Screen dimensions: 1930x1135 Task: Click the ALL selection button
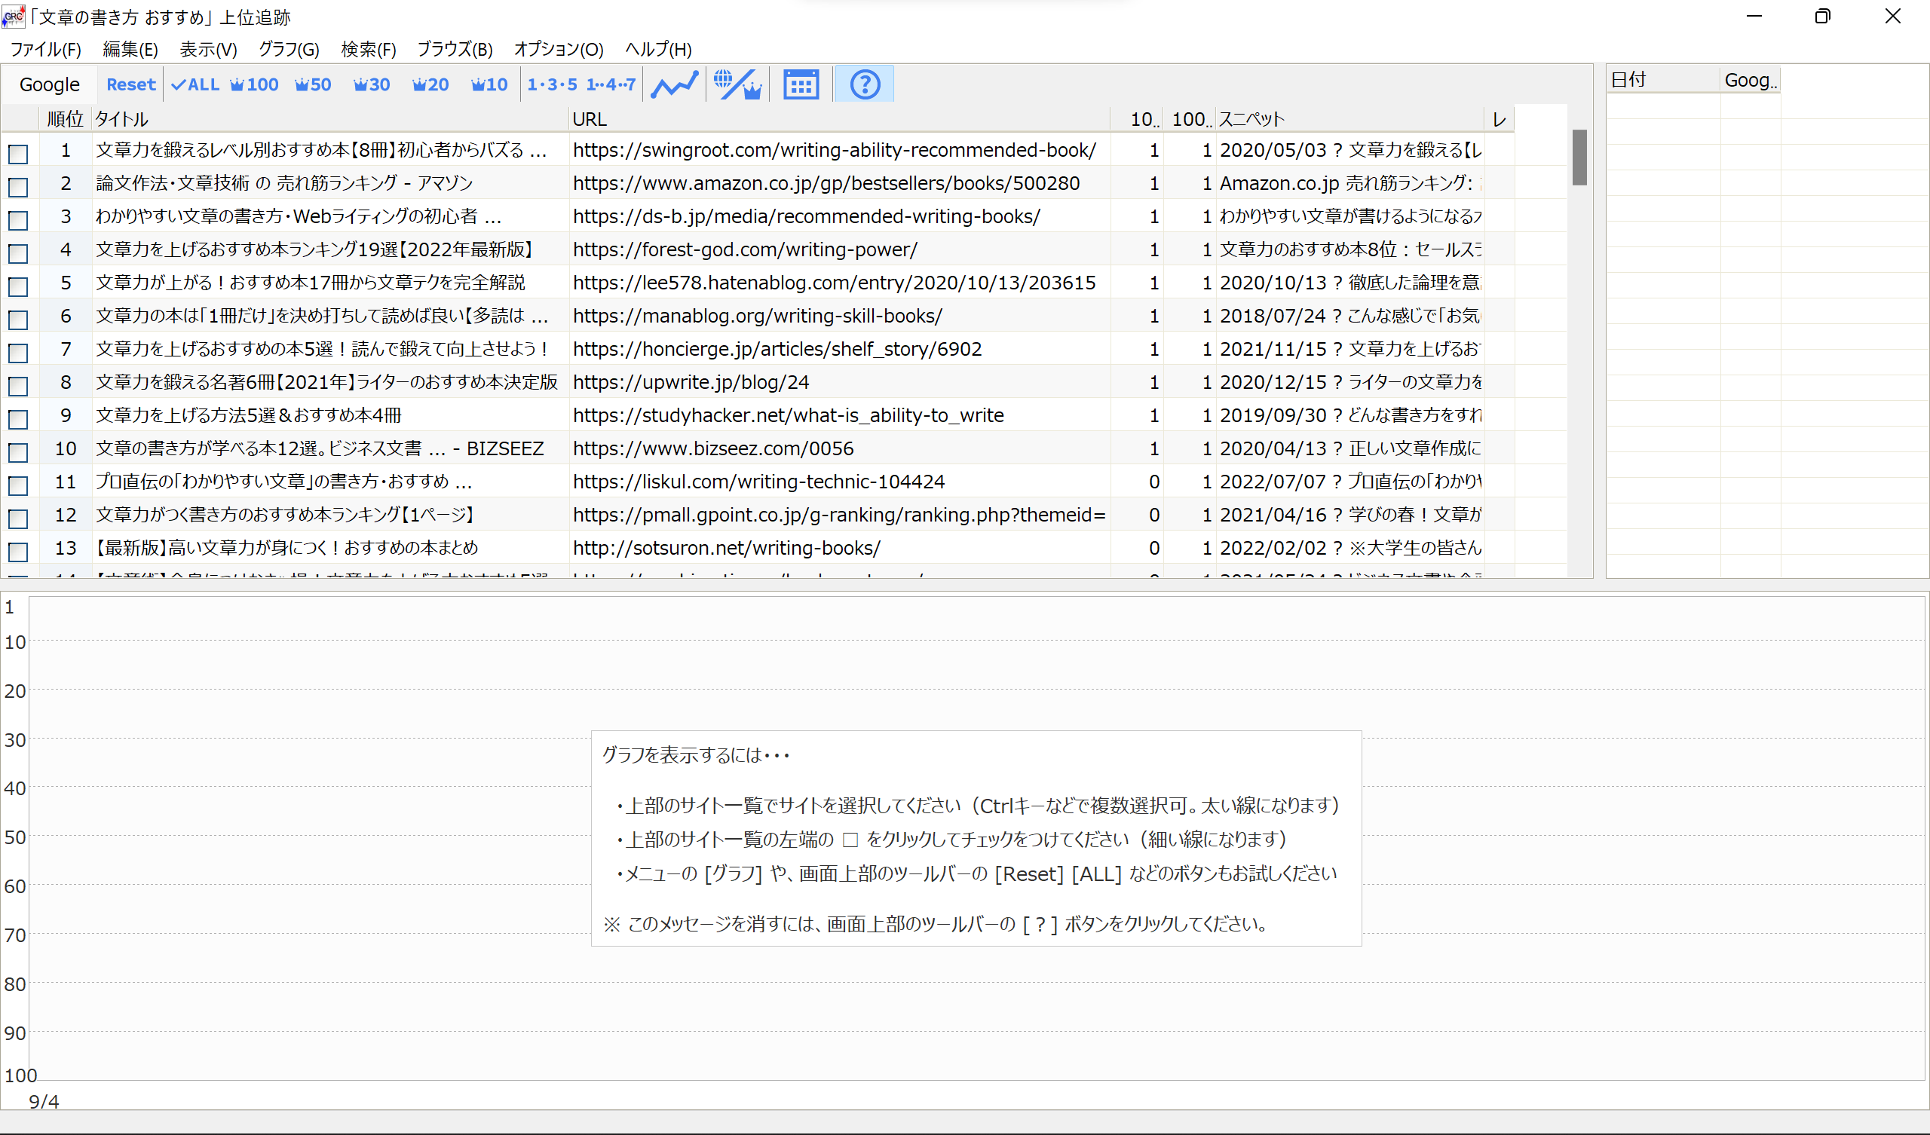[195, 84]
